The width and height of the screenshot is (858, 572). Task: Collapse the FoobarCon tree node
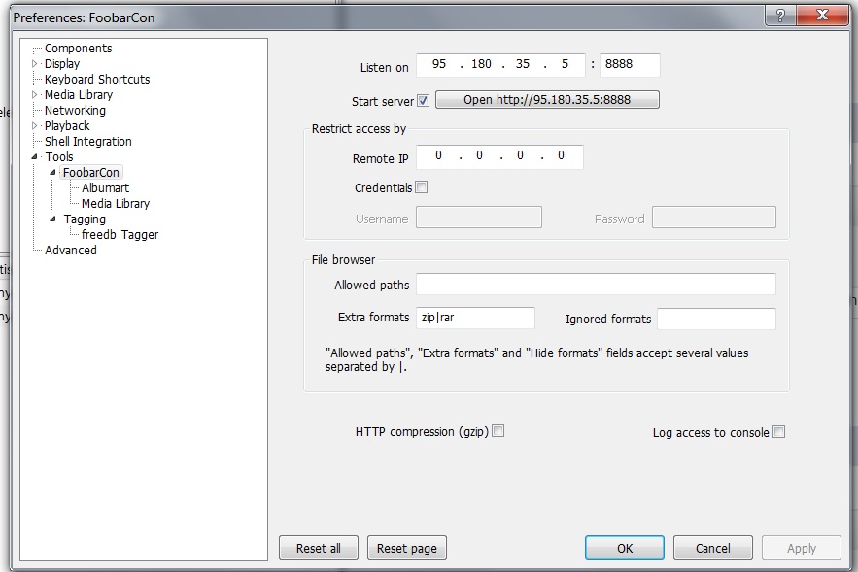tap(53, 172)
